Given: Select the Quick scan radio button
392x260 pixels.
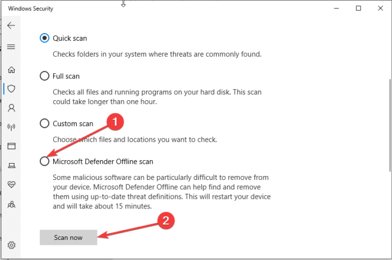Looking at the screenshot, I should (44, 38).
